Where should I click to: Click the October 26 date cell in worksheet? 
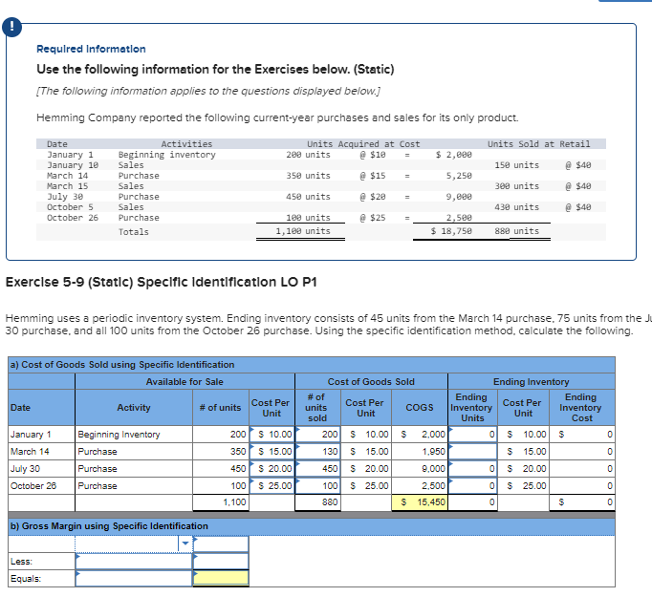[x=41, y=485]
